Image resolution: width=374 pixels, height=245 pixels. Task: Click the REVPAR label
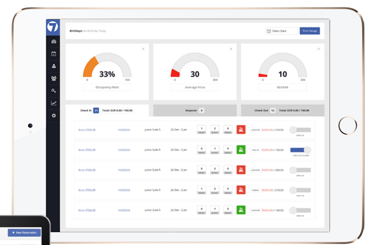pos(283,87)
